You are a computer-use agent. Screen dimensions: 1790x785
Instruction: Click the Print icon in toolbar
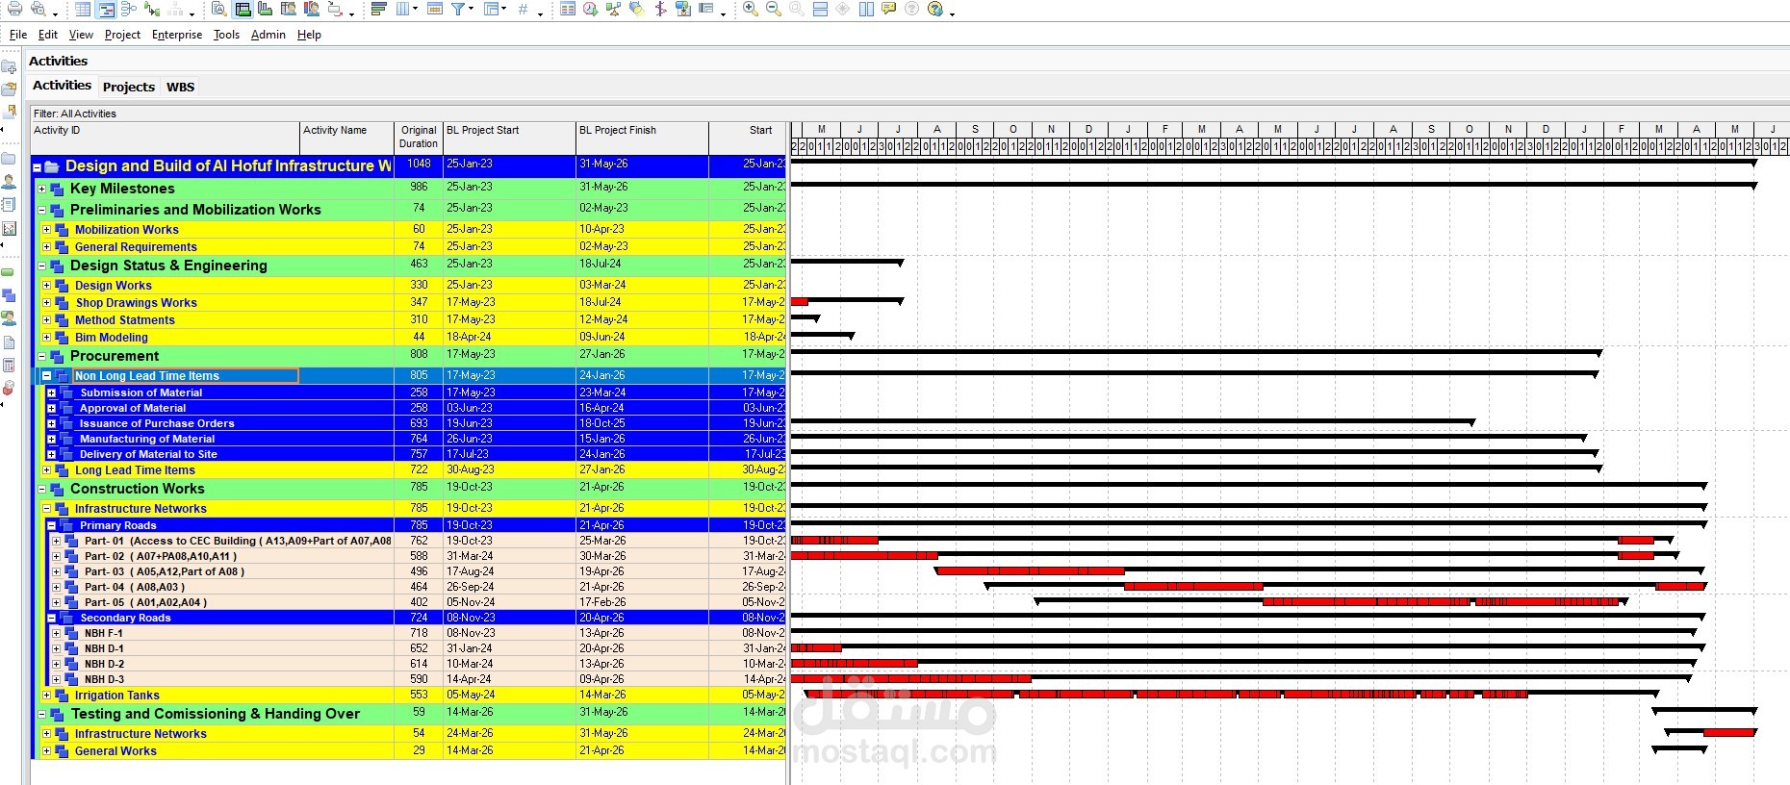point(14,9)
